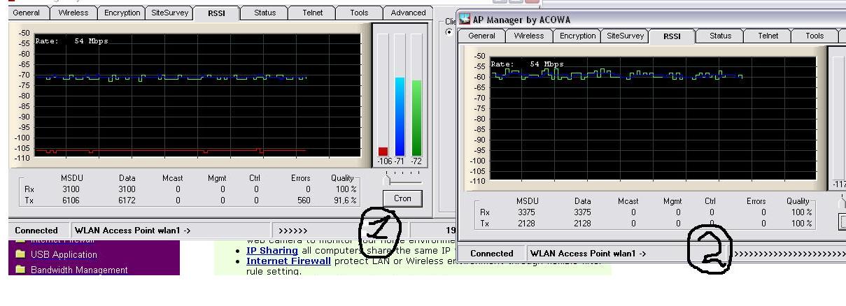
Task: Click the Bandwidth Management folder icon
Action: (20, 270)
